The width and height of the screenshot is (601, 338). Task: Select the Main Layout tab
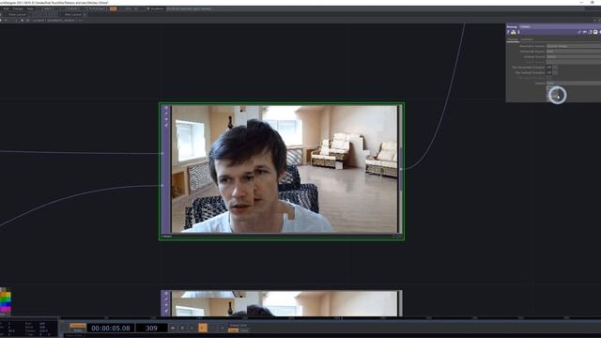tap(73, 15)
